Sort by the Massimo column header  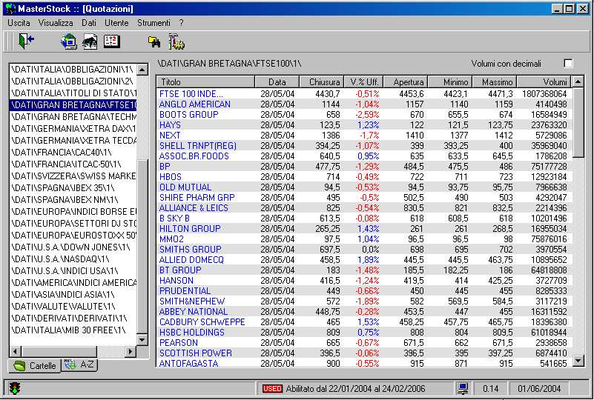495,81
